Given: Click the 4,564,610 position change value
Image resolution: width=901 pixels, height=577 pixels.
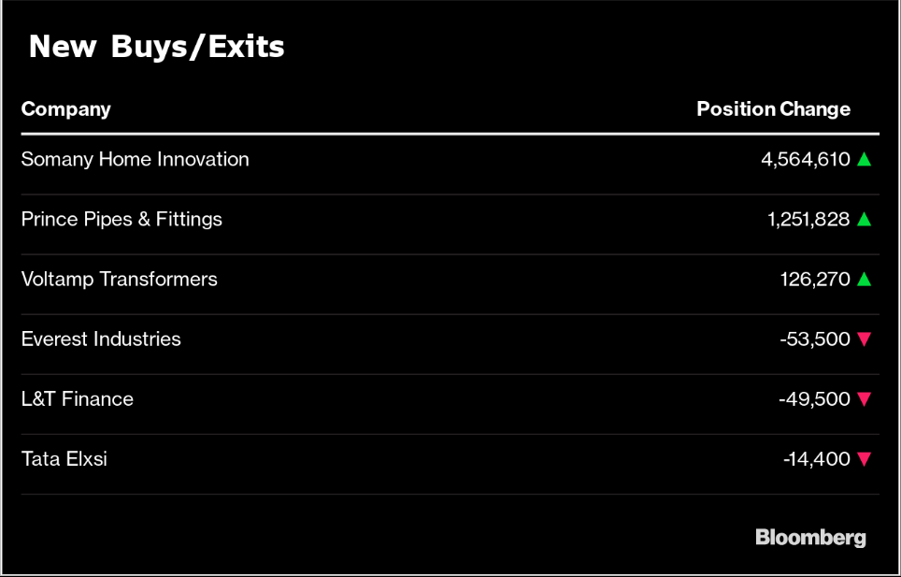Looking at the screenshot, I should (x=805, y=159).
